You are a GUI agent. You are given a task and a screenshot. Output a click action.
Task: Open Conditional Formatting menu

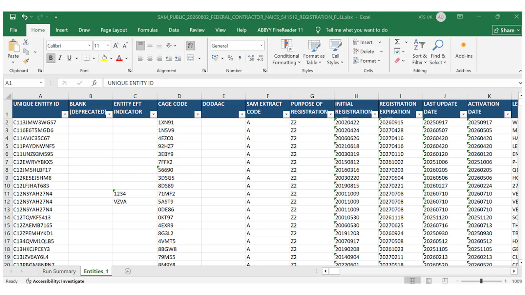(x=286, y=52)
